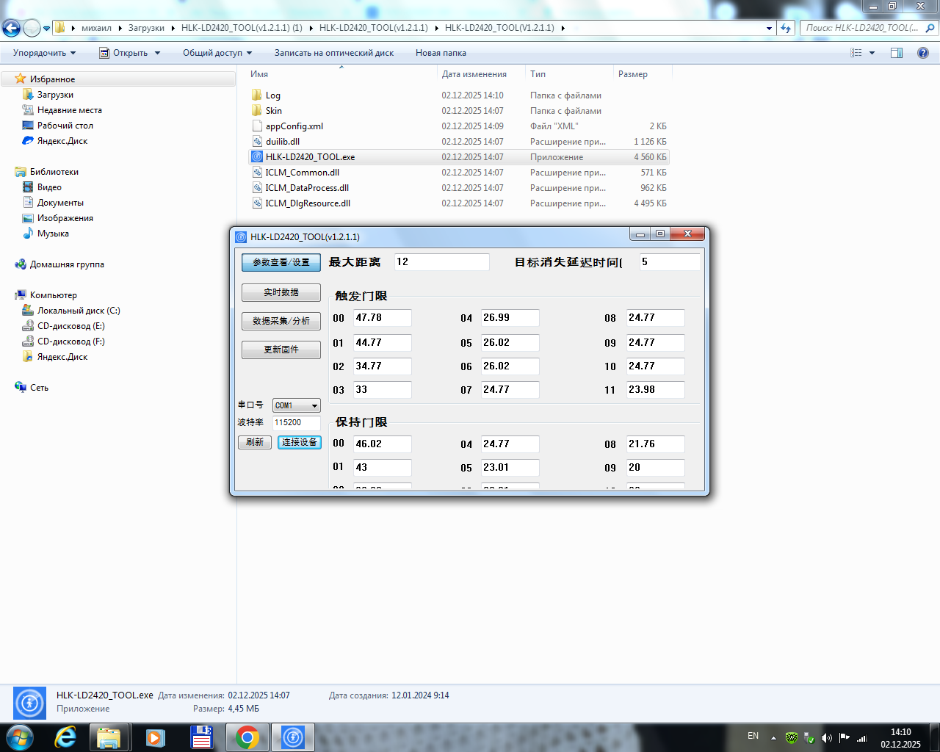Viewport: 940px width, 752px height.
Task: Open the view options dropdown arrow
Action: (x=872, y=53)
